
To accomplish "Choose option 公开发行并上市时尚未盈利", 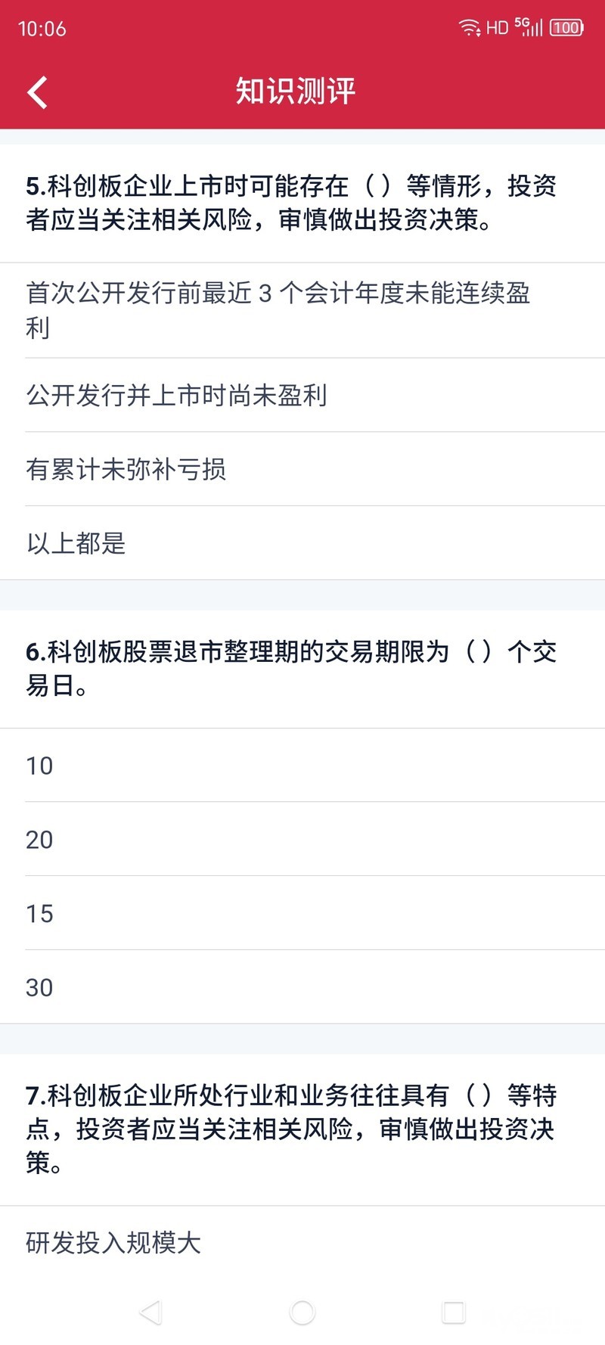I will (x=177, y=395).
